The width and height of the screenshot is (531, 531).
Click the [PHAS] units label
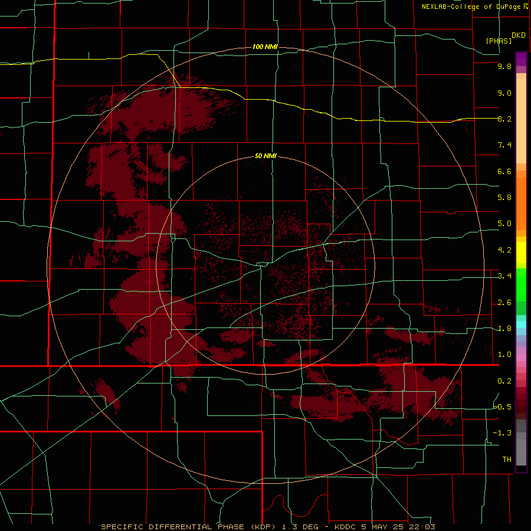[x=499, y=41]
